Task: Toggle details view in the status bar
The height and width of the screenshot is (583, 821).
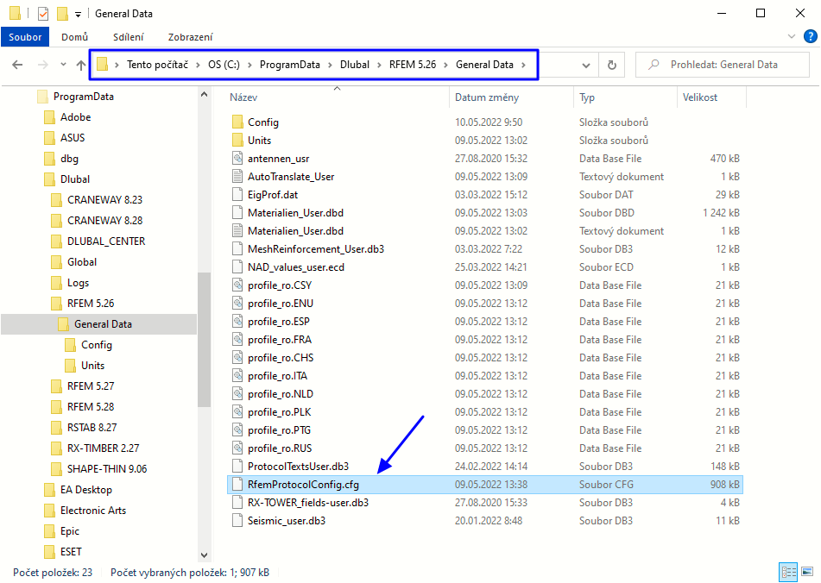Action: click(x=788, y=572)
